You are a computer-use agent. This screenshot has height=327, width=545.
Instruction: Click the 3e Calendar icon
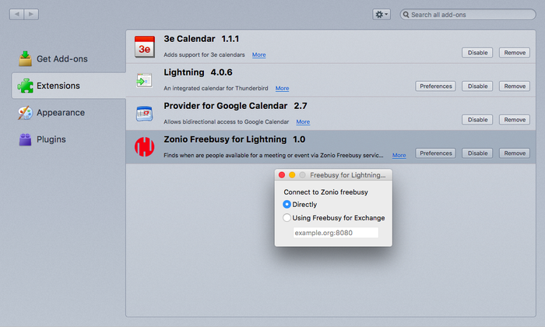(145, 47)
